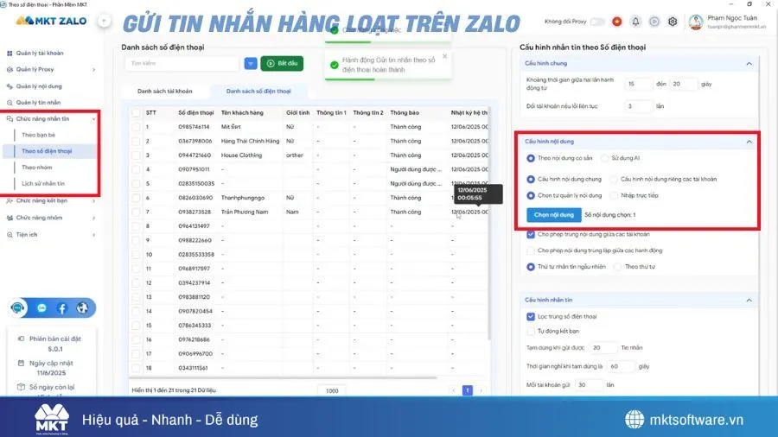Click the website globe icon
The width and height of the screenshot is (778, 437).
(82, 308)
